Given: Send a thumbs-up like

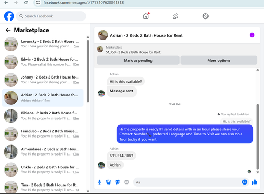Looking at the screenshot, I should pyautogui.click(x=254, y=182).
